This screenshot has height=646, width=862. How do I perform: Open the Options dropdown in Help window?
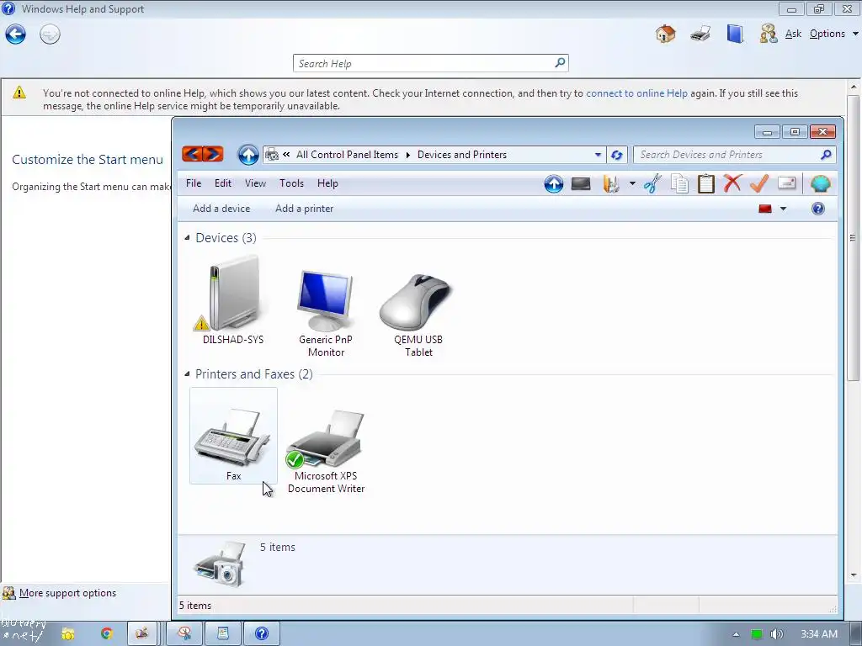833,34
